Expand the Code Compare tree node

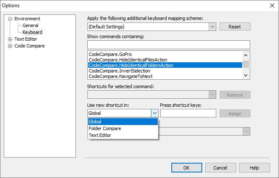click(10, 46)
